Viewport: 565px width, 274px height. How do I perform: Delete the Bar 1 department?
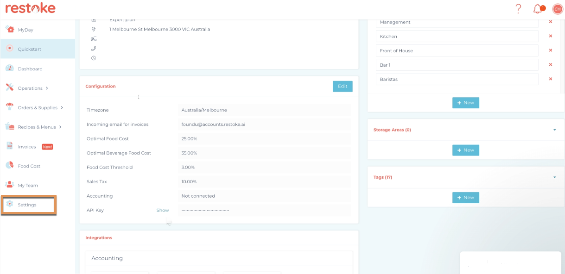coord(551,65)
